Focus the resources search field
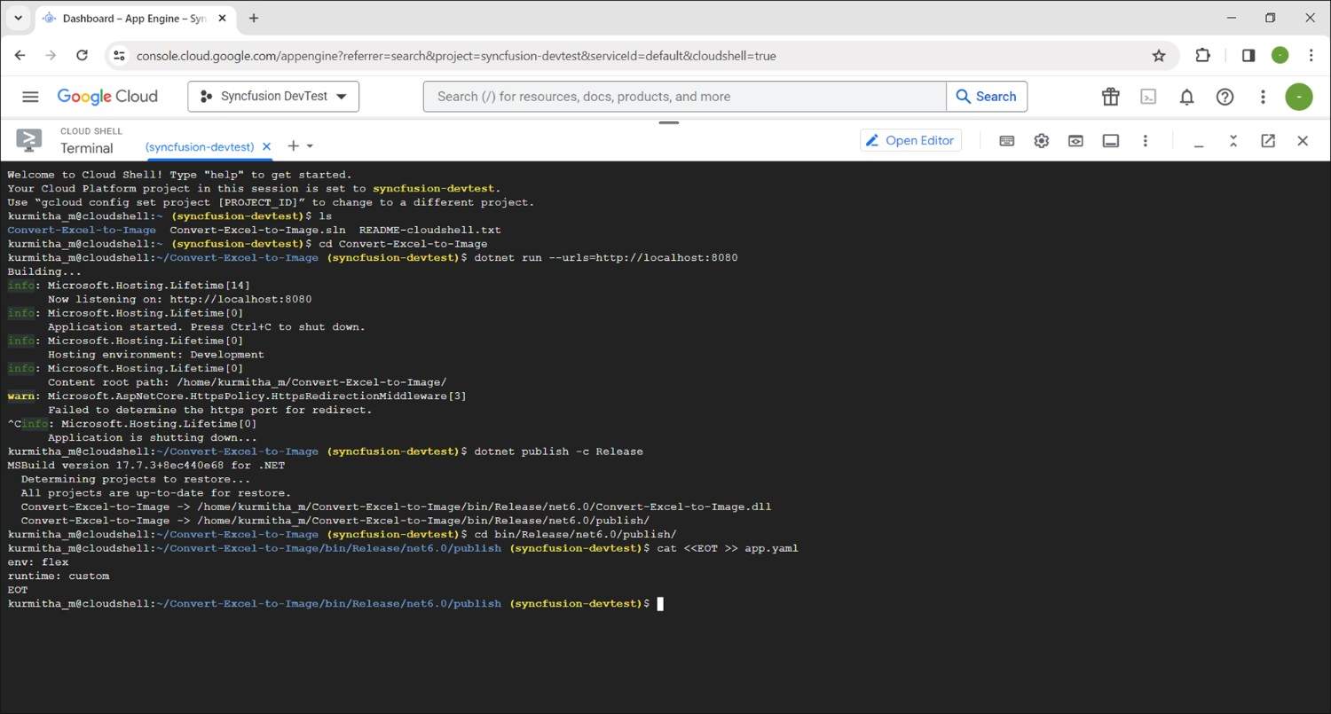Viewport: 1331px width, 714px height. pos(684,97)
